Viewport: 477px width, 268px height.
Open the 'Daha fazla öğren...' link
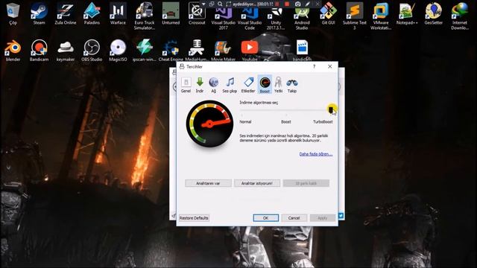[316, 154]
